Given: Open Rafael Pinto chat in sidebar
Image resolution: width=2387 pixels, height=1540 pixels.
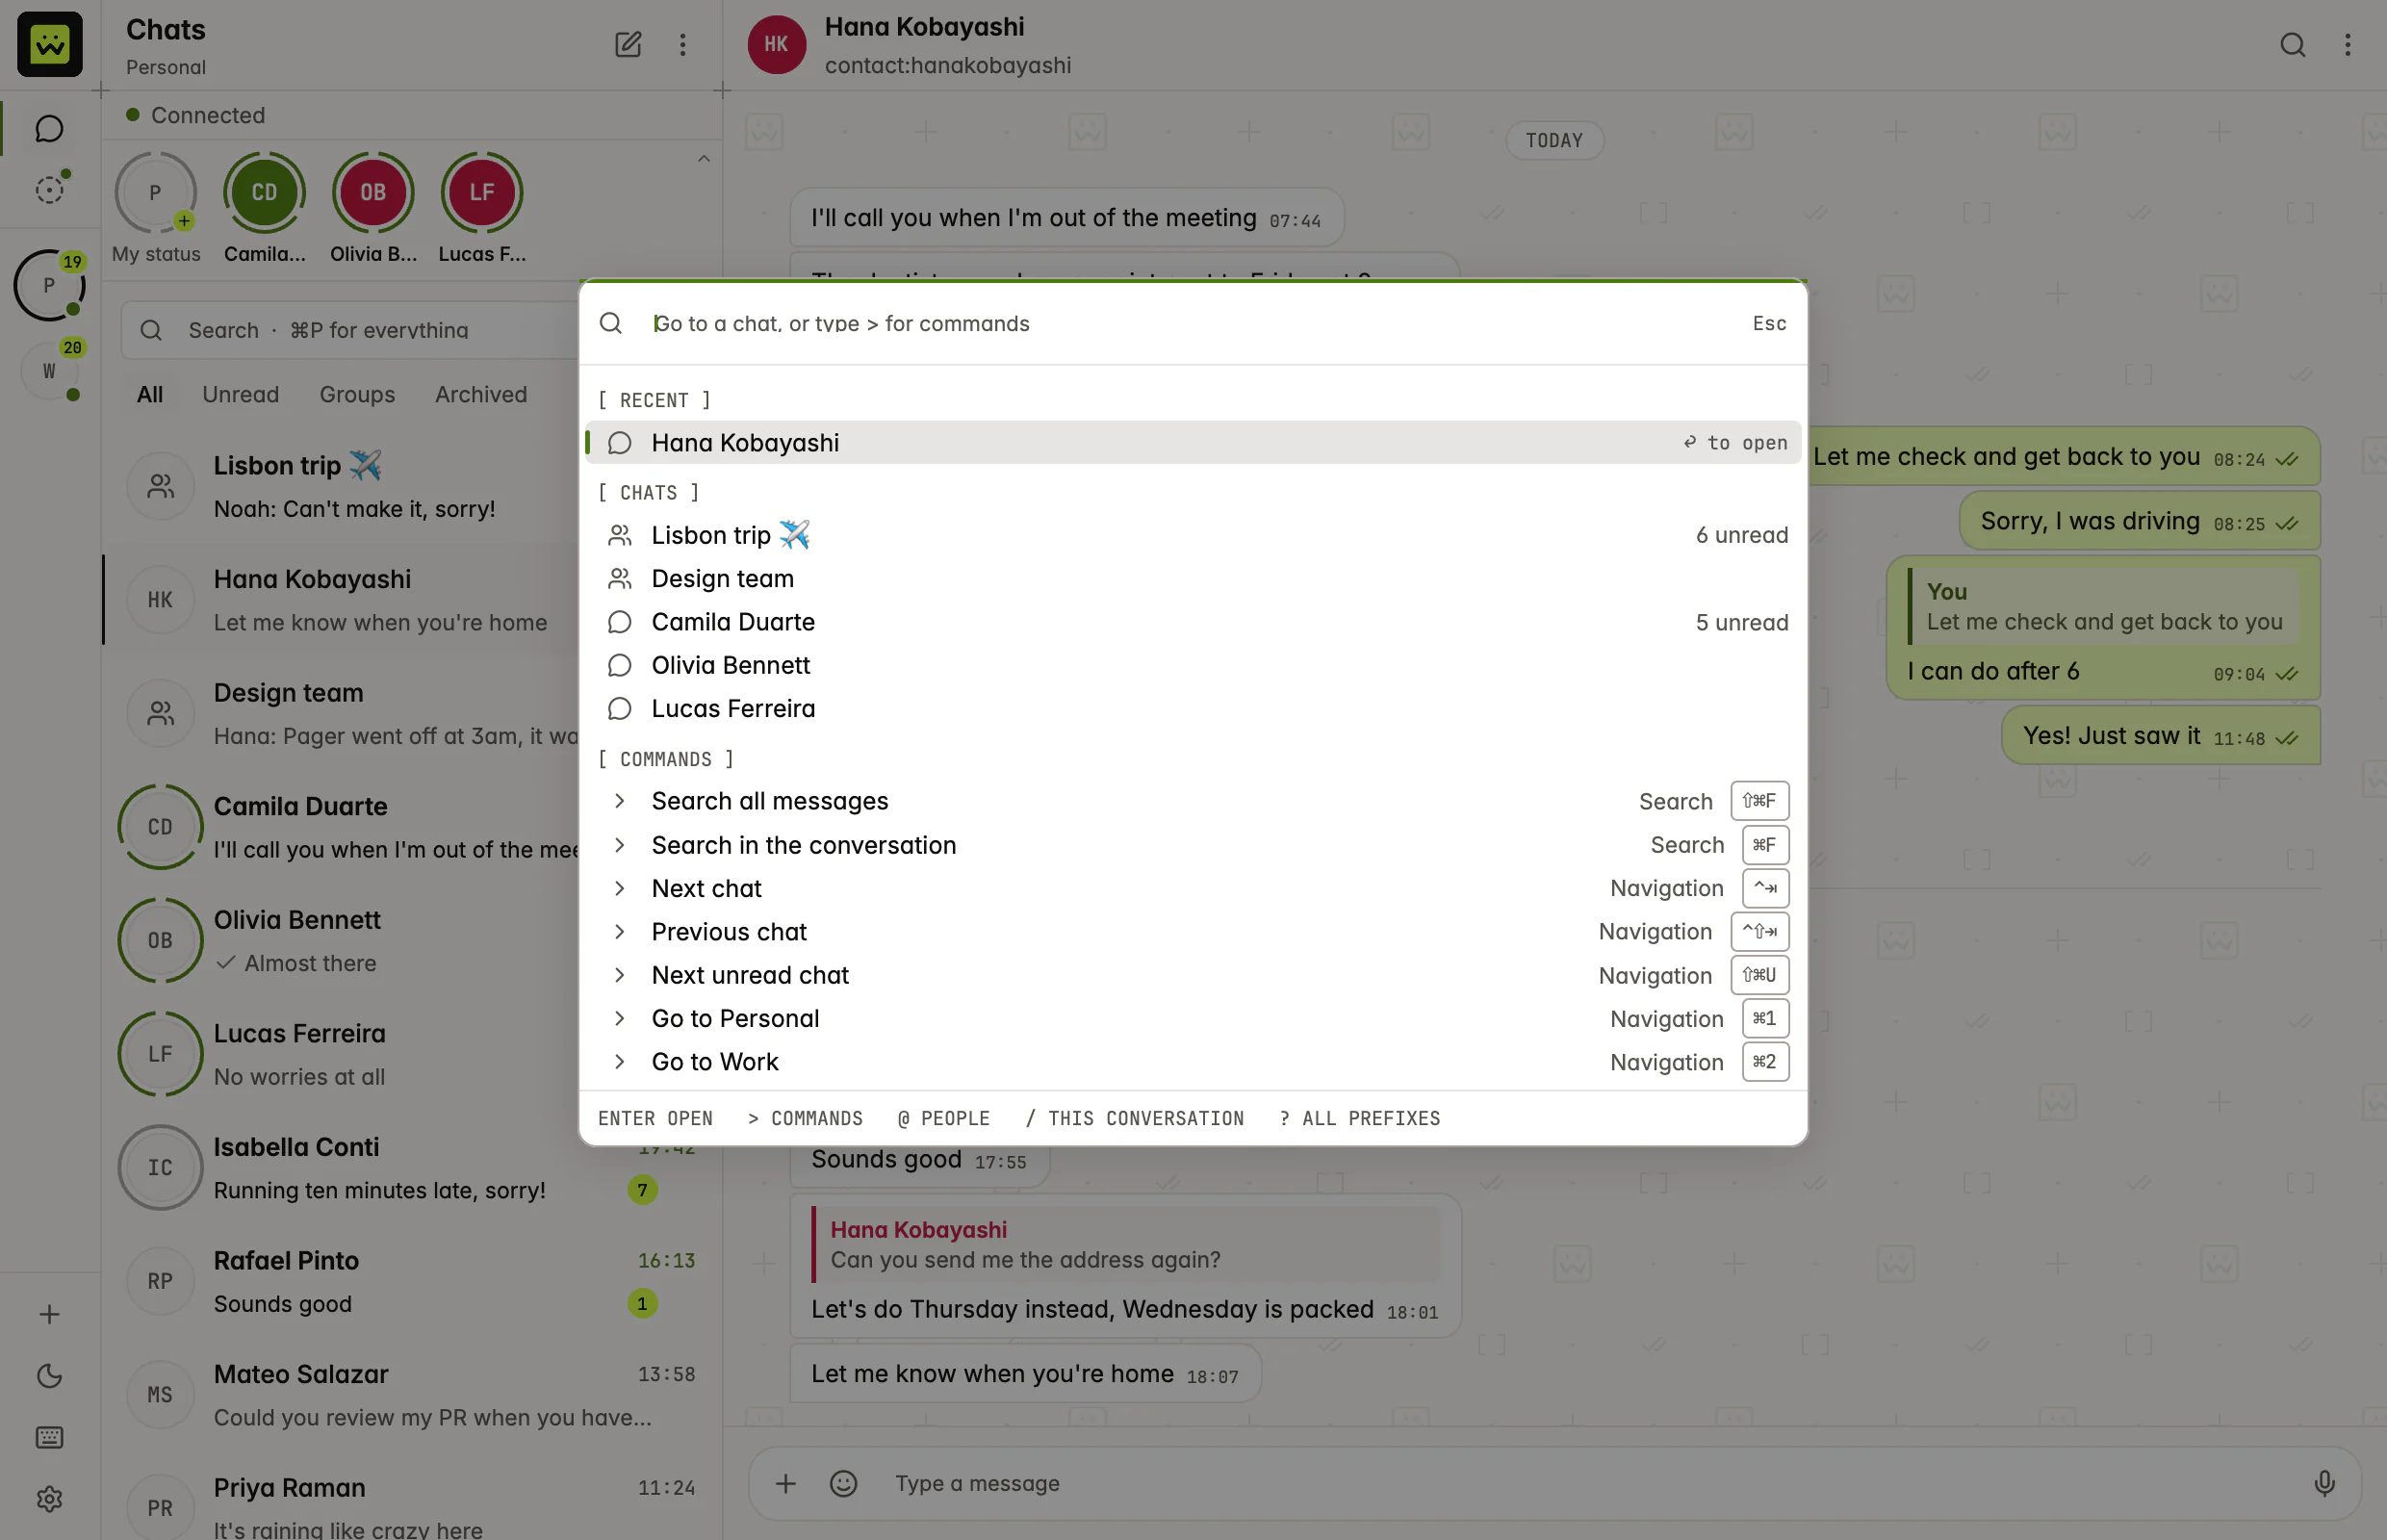Looking at the screenshot, I should [412, 1282].
